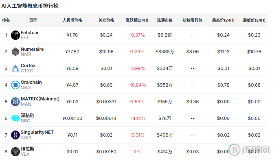274x161 pixels.
Task: Select the FET ticker symbol
Action: [25, 38]
